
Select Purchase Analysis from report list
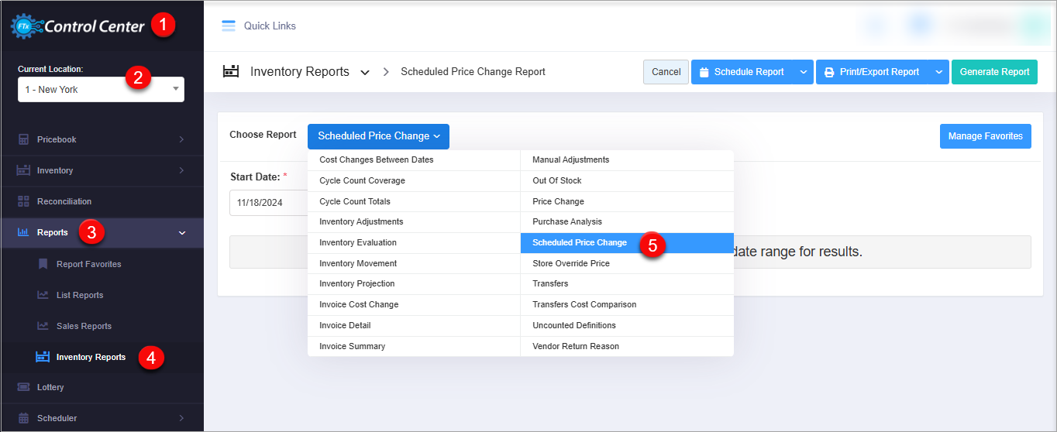(567, 222)
